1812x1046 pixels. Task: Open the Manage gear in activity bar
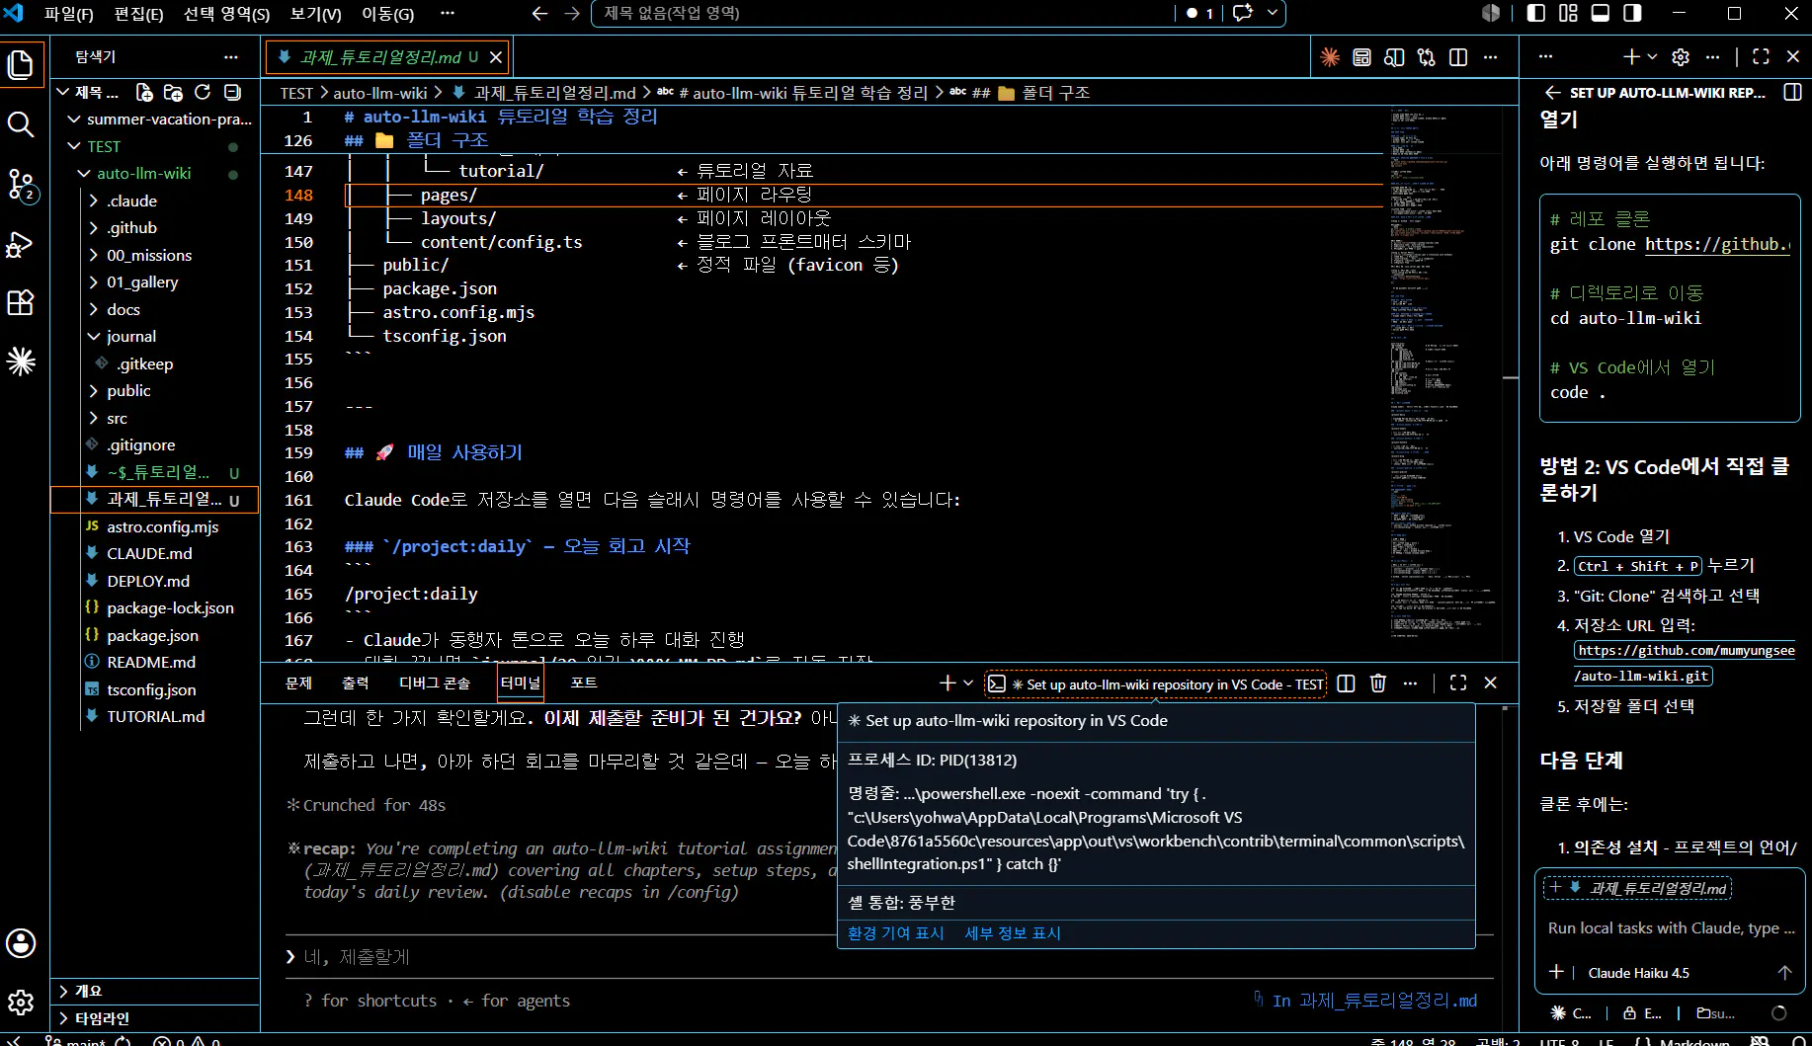pyautogui.click(x=21, y=1003)
